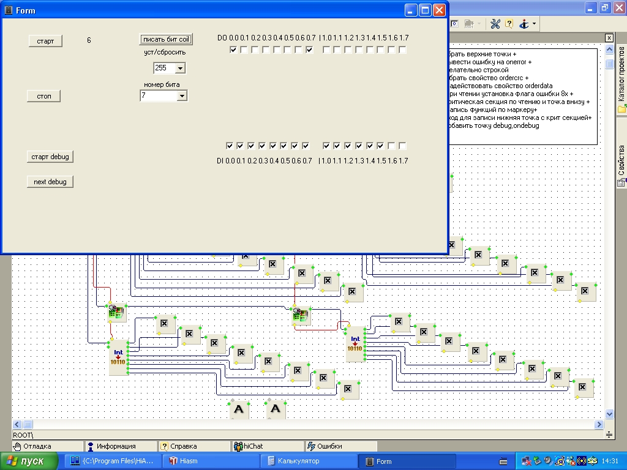This screenshot has height=470, width=627.
Task: Switch to the Отладка tab
Action: click(48, 446)
